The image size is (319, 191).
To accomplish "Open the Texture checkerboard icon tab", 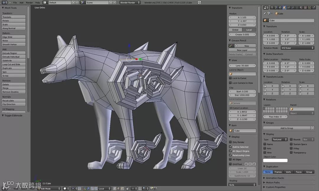I will coord(305,8).
